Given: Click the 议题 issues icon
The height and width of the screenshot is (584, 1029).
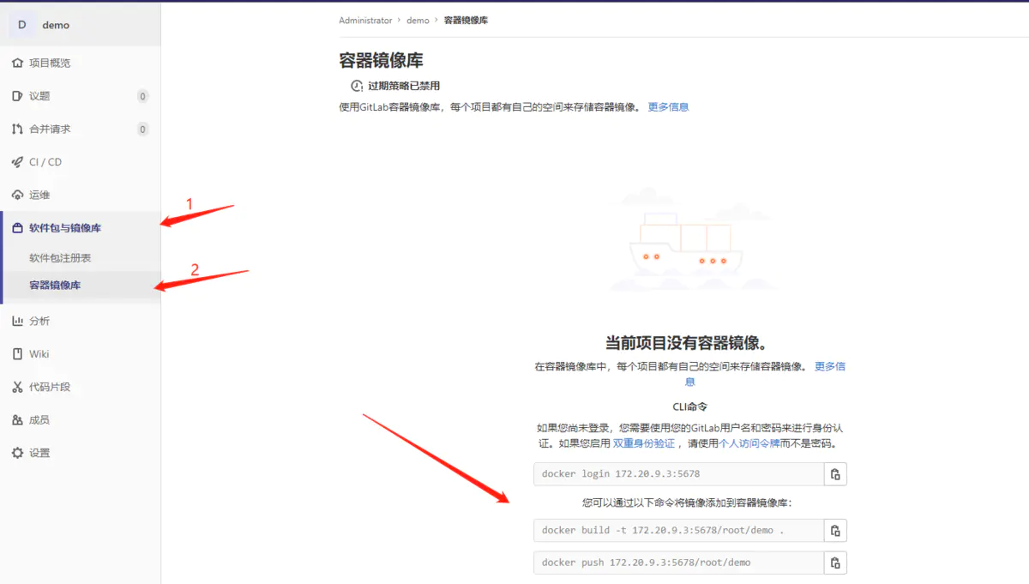Looking at the screenshot, I should [x=17, y=96].
